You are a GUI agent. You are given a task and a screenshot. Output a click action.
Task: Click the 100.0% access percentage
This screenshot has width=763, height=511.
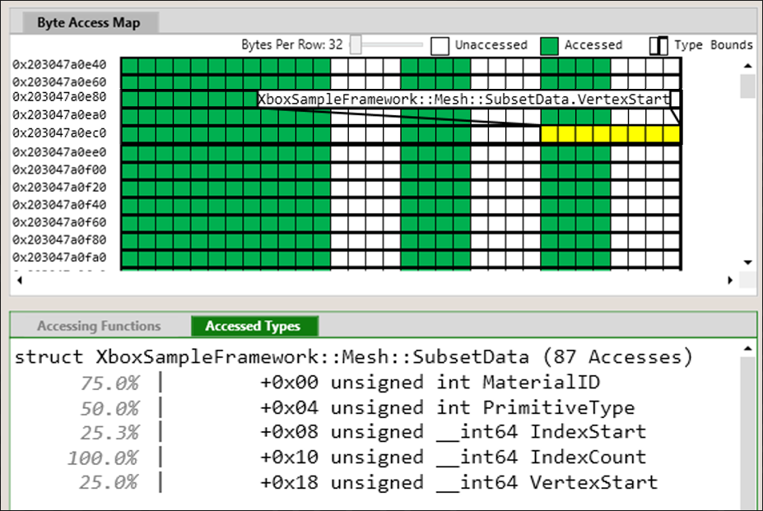point(103,458)
